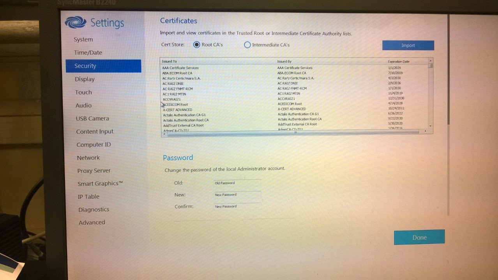Click the Old Password field
Viewport: 498px width, 280px height.
tap(237, 183)
